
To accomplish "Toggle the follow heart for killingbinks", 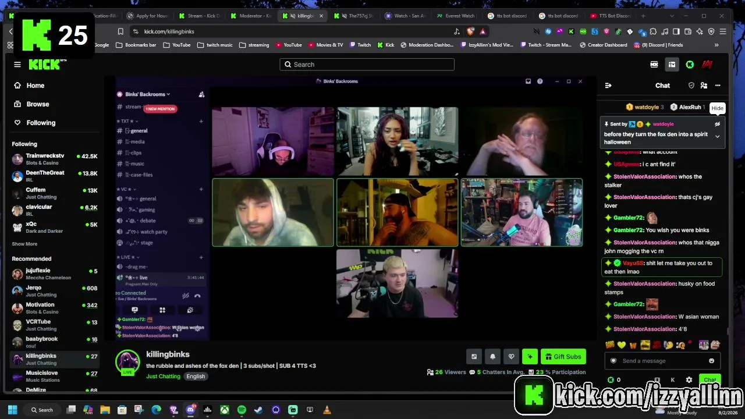I will [511, 357].
